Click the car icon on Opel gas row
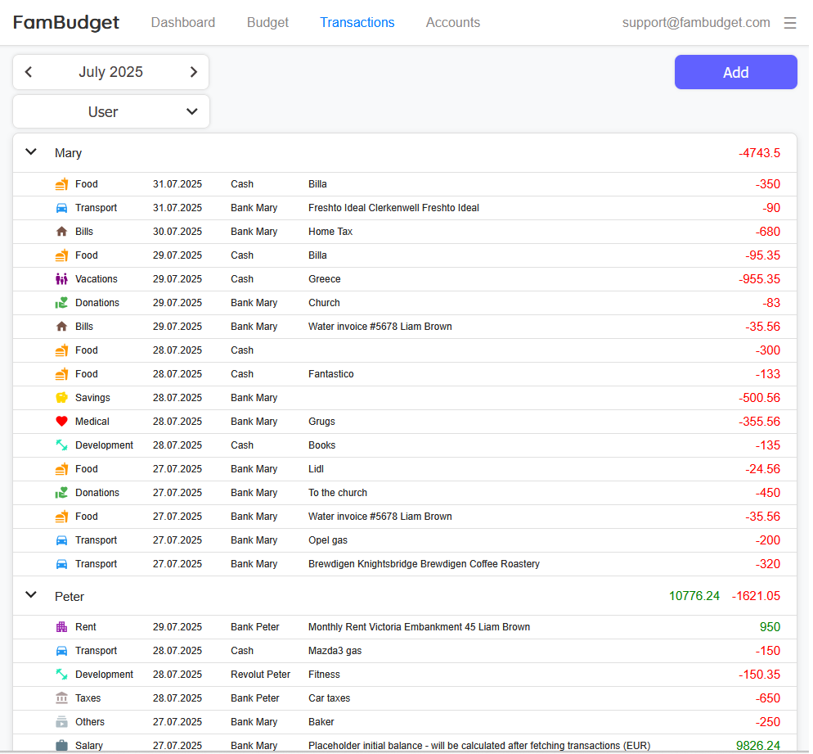Viewport: 813px width, 754px height. 61,540
